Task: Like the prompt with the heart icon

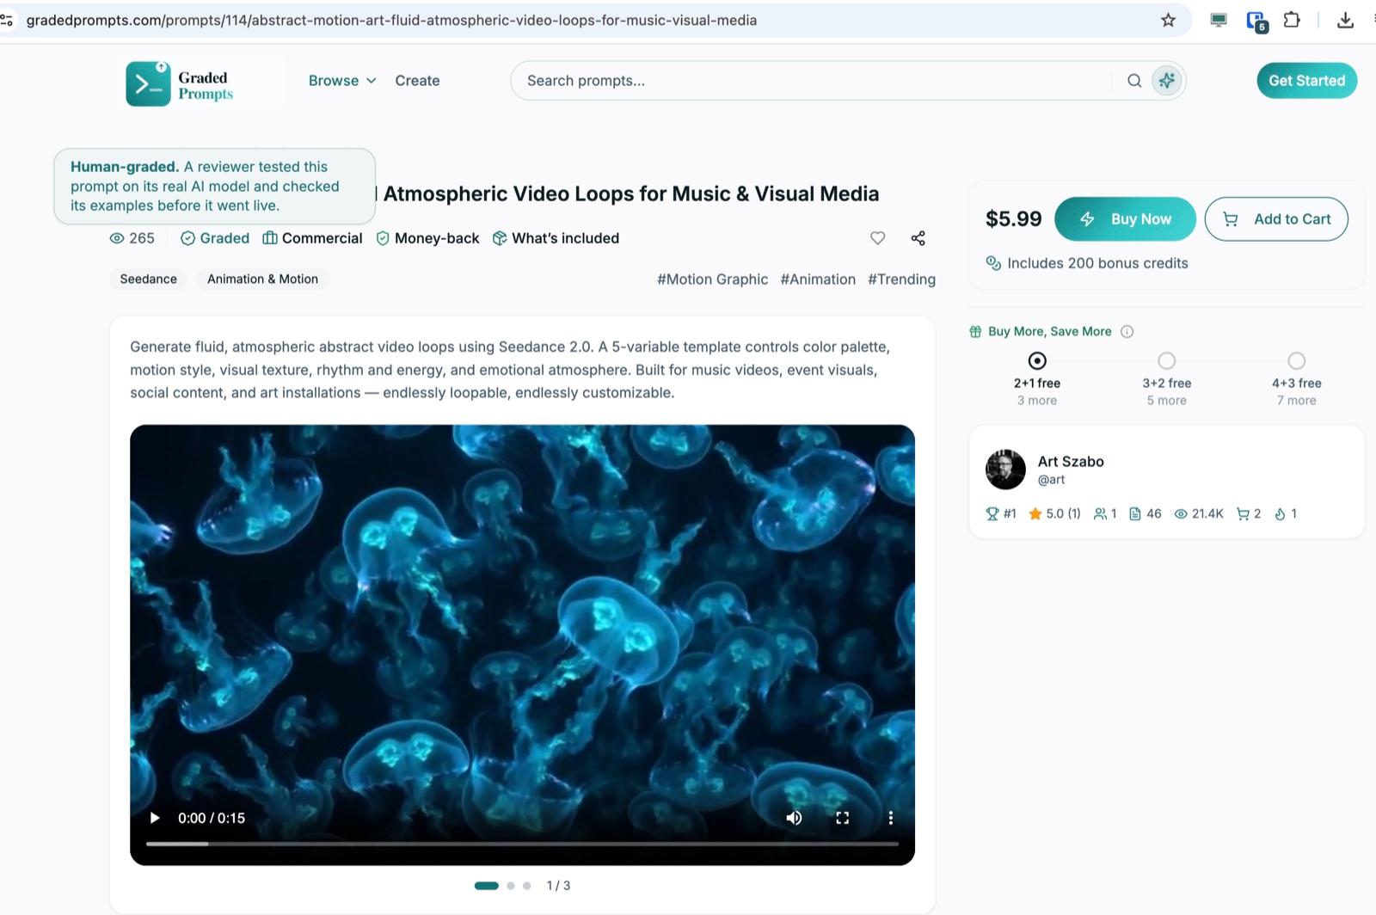Action: click(x=877, y=238)
